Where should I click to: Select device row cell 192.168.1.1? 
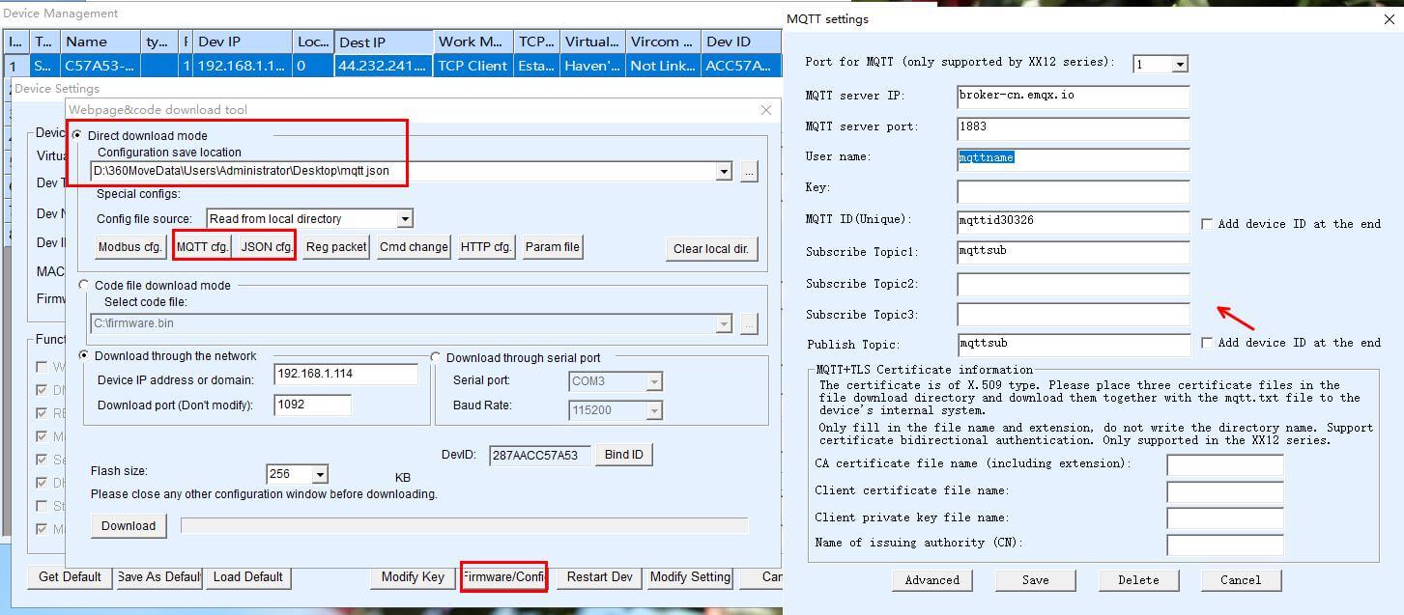(x=242, y=67)
